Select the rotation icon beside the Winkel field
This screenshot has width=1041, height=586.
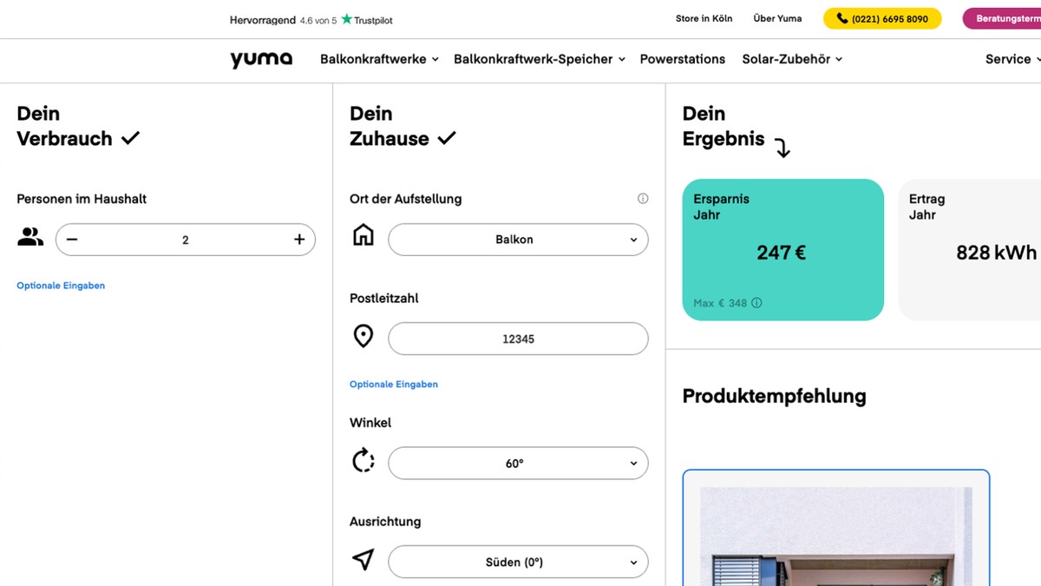(363, 461)
